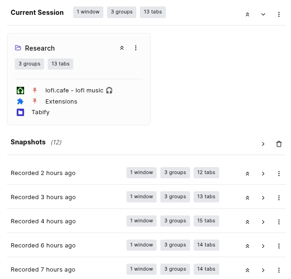This screenshot has height=279, width=291.
Task: Select 'Recorded 4 hours ago' label
Action: click(x=43, y=221)
